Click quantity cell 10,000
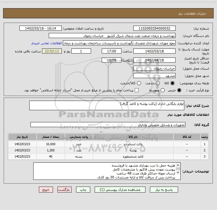 51,144
